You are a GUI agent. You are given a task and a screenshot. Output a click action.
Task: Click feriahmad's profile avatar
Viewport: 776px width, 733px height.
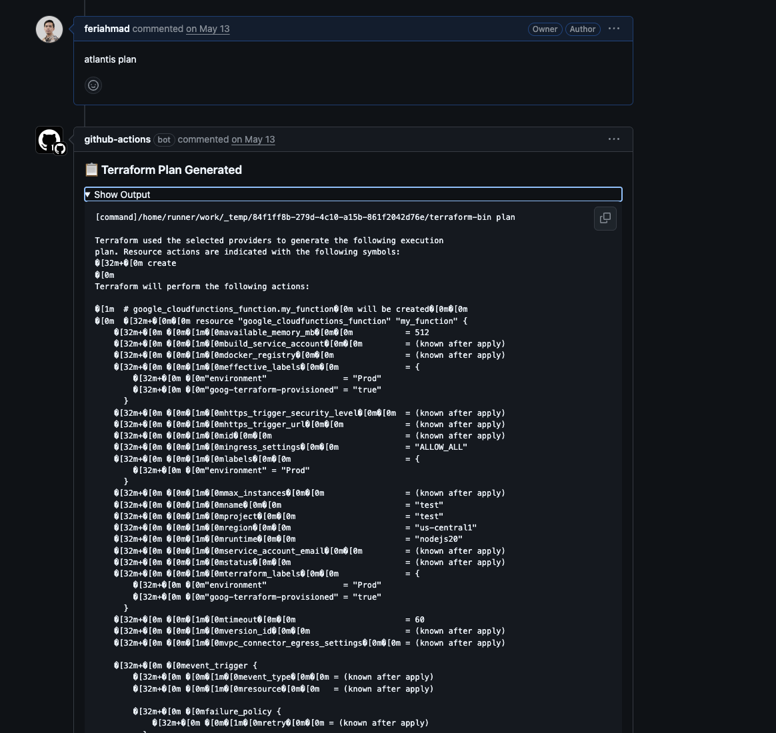point(49,29)
